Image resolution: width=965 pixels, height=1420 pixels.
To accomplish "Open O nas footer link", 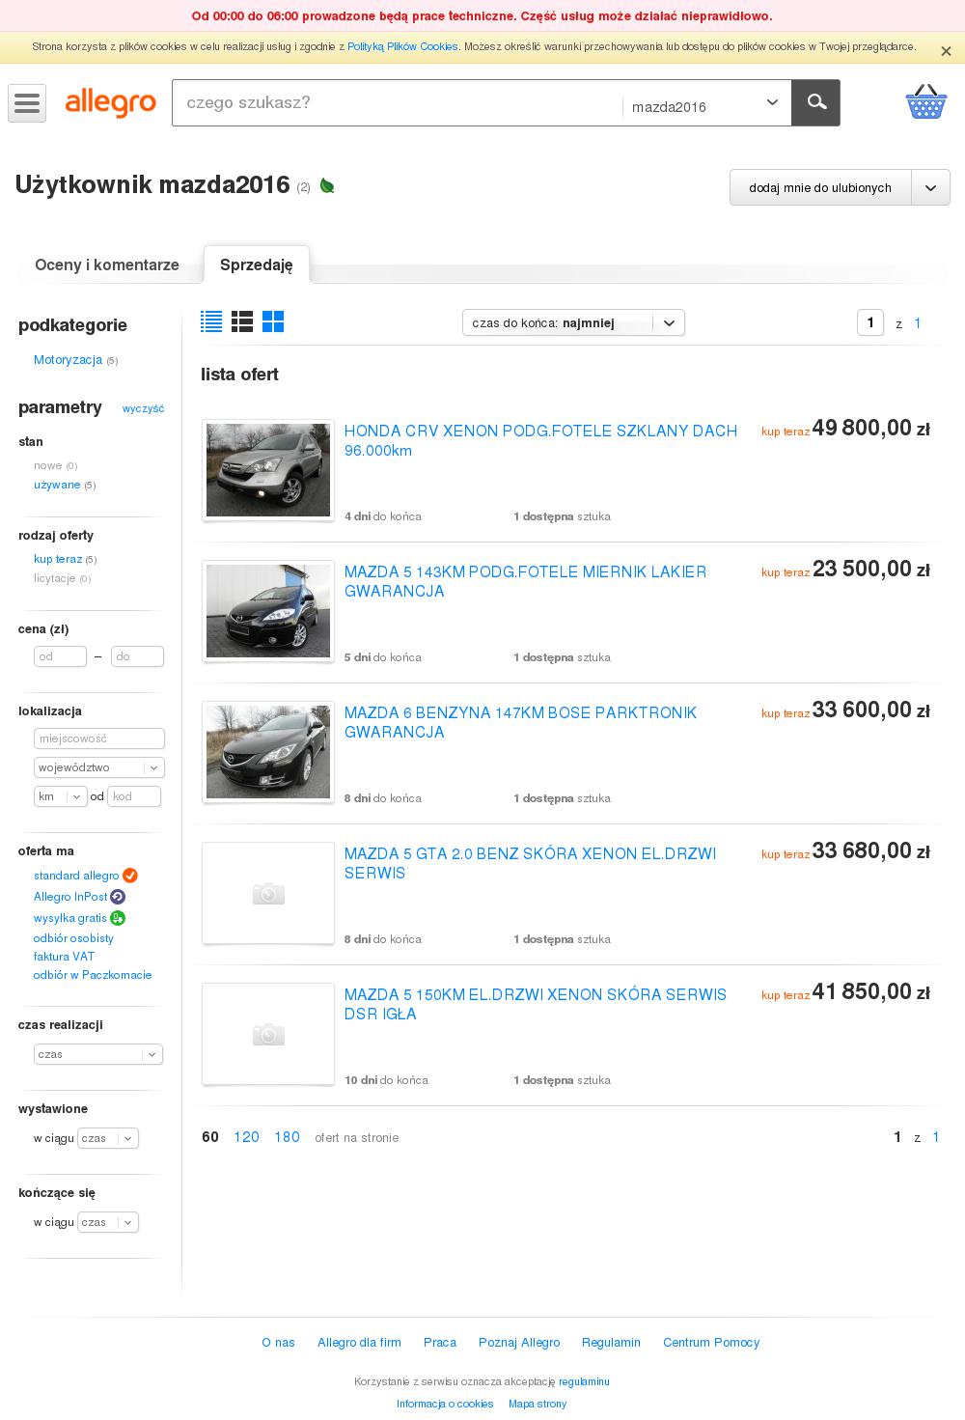I will (279, 1343).
